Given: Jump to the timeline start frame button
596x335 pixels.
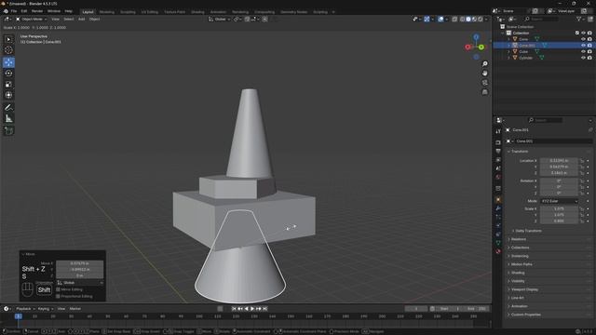Looking at the screenshot, I should pos(234,309).
